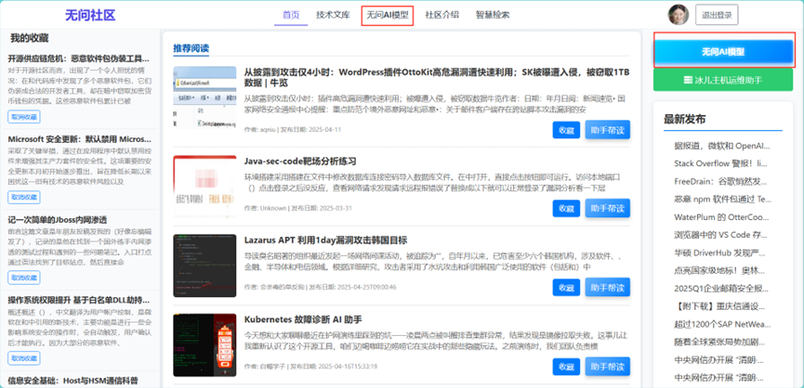Open latest post WaterPlum 的 OtterCoo
804x388 pixels.
point(722,216)
